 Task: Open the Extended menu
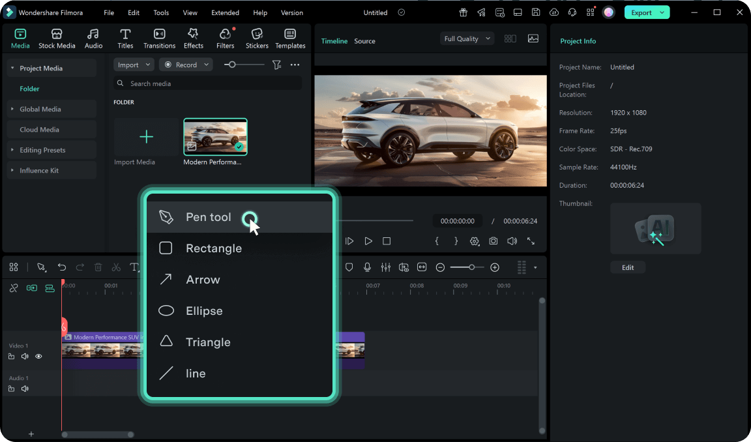tap(225, 12)
